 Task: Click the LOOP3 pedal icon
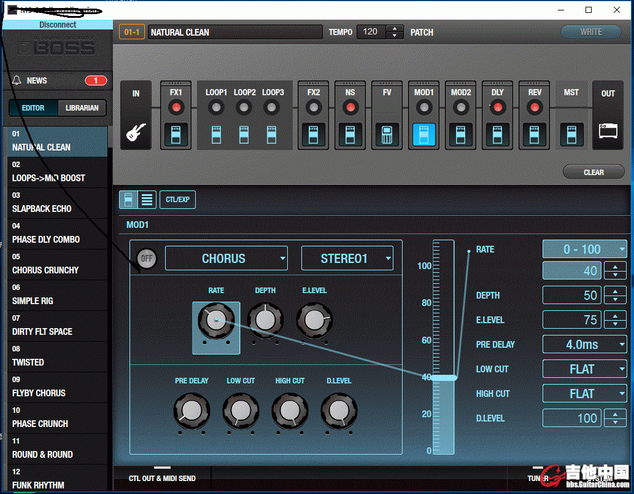pos(272,135)
